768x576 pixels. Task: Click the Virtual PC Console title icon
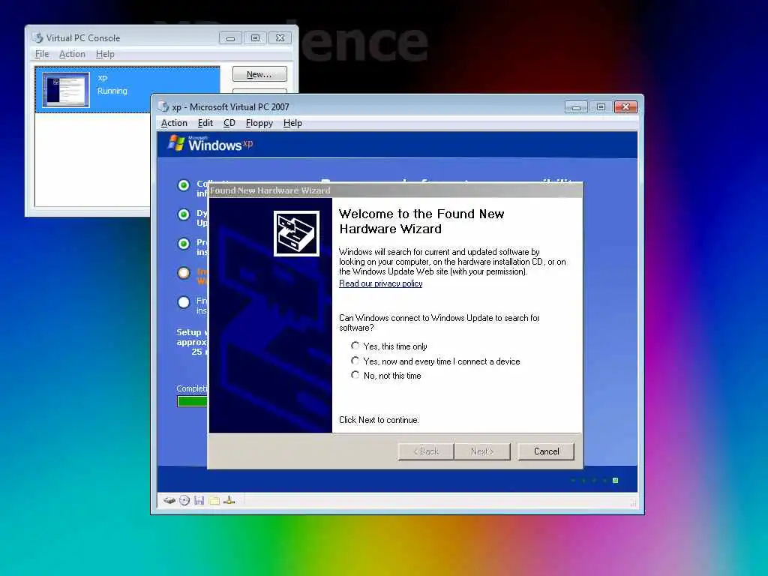click(37, 37)
